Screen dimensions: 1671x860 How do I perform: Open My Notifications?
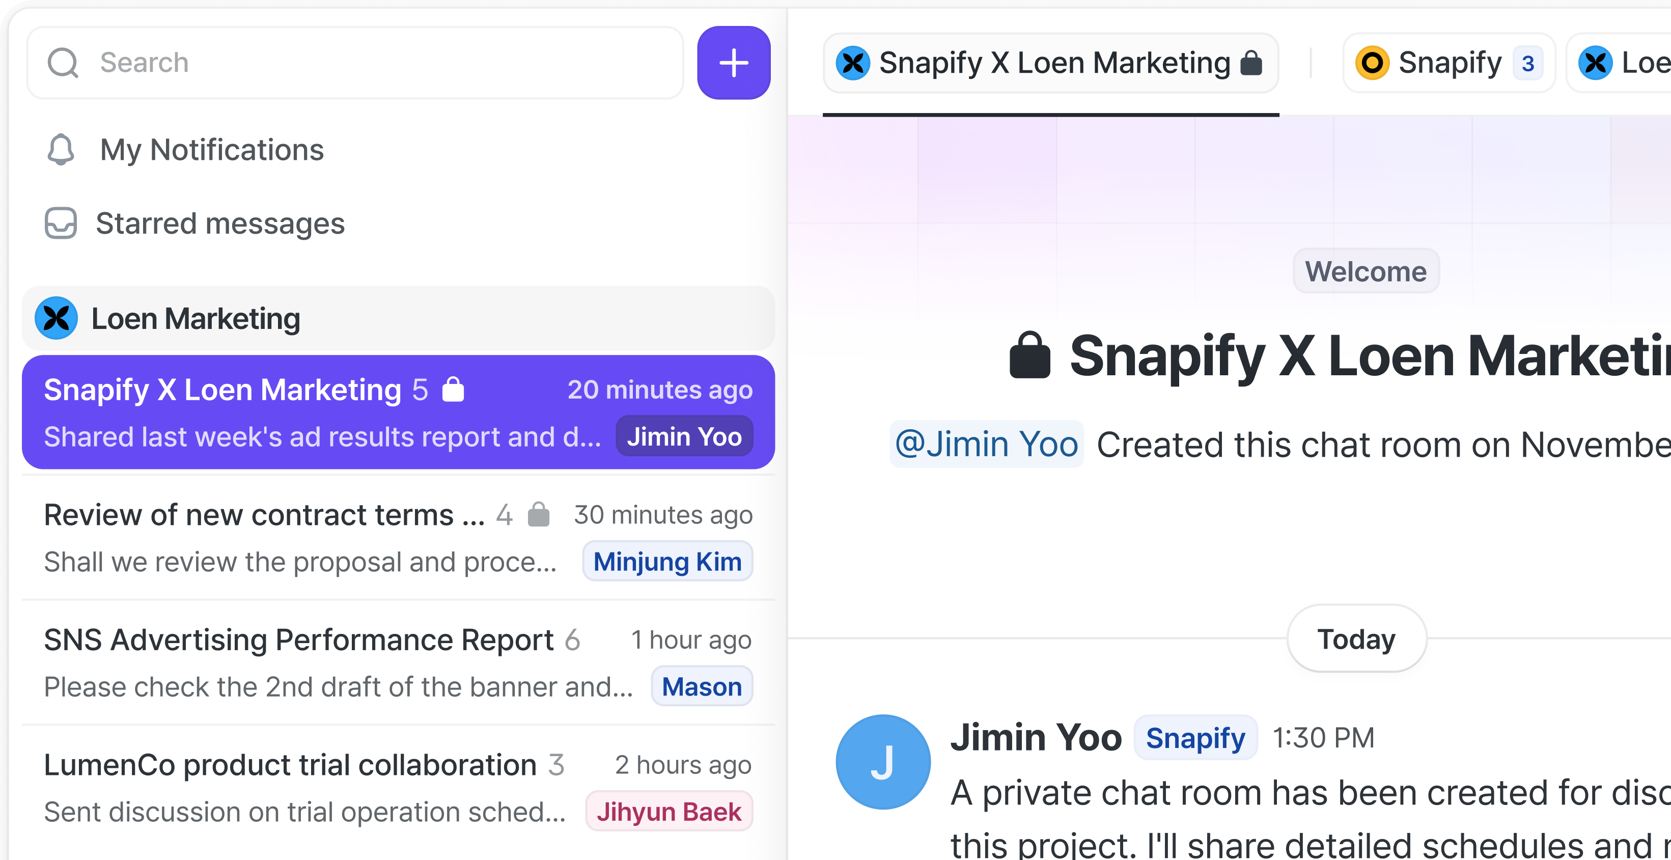211,150
